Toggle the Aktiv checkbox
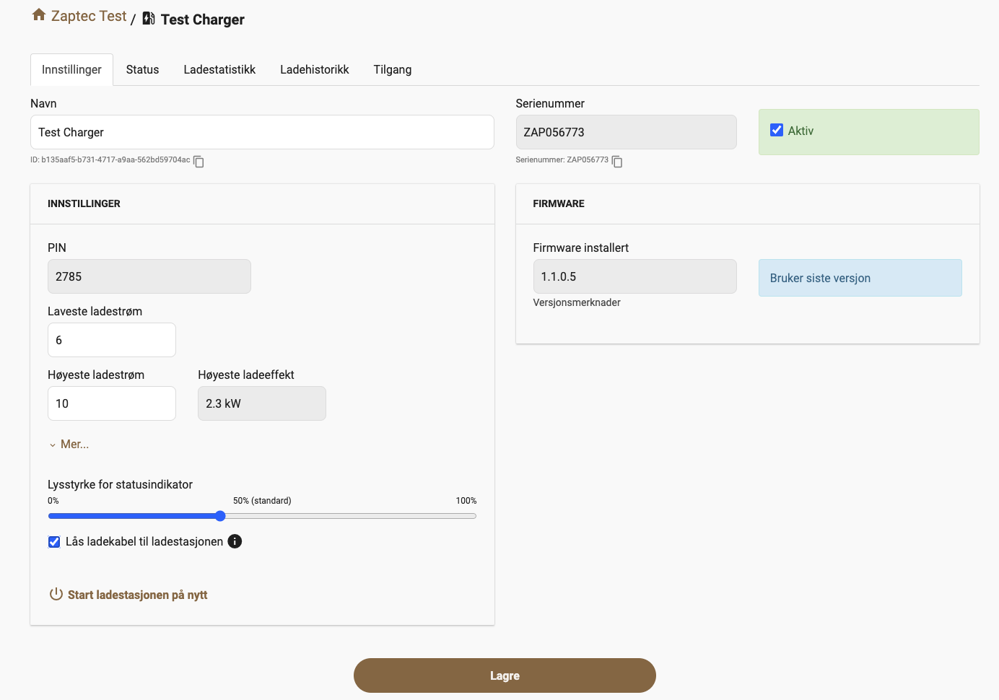The image size is (999, 700). [x=777, y=130]
